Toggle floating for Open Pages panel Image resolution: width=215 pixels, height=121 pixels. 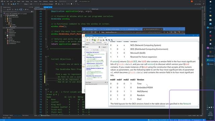[x=105, y=82]
